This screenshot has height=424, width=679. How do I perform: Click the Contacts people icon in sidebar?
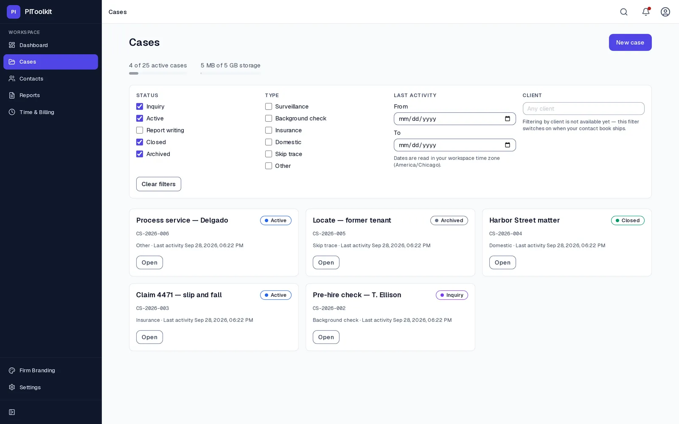click(x=12, y=78)
